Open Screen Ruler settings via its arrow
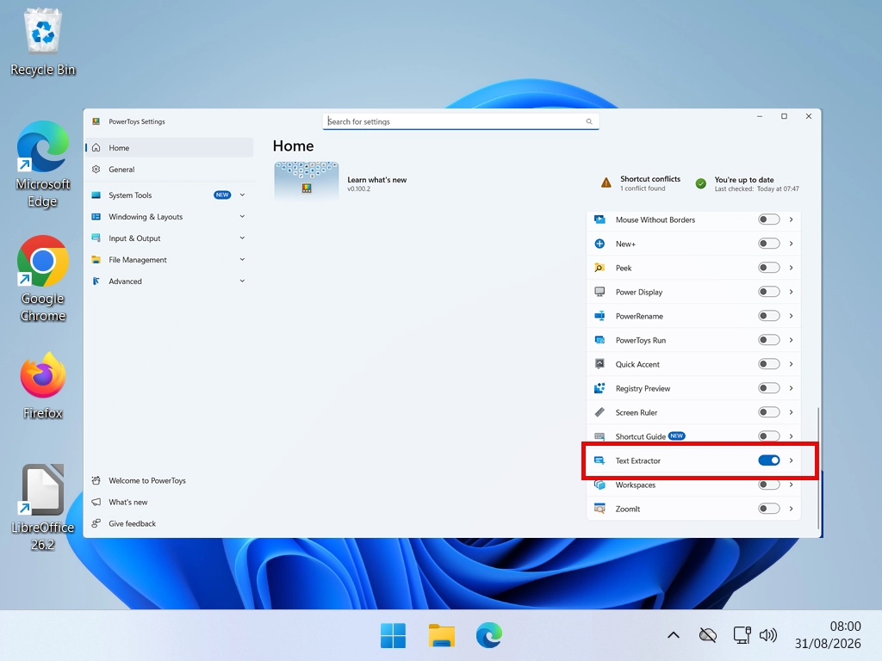 (792, 412)
